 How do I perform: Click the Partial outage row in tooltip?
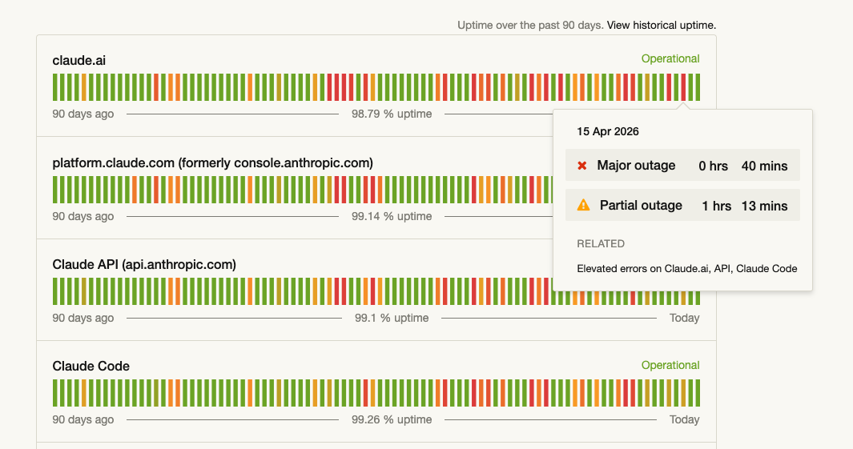click(682, 206)
